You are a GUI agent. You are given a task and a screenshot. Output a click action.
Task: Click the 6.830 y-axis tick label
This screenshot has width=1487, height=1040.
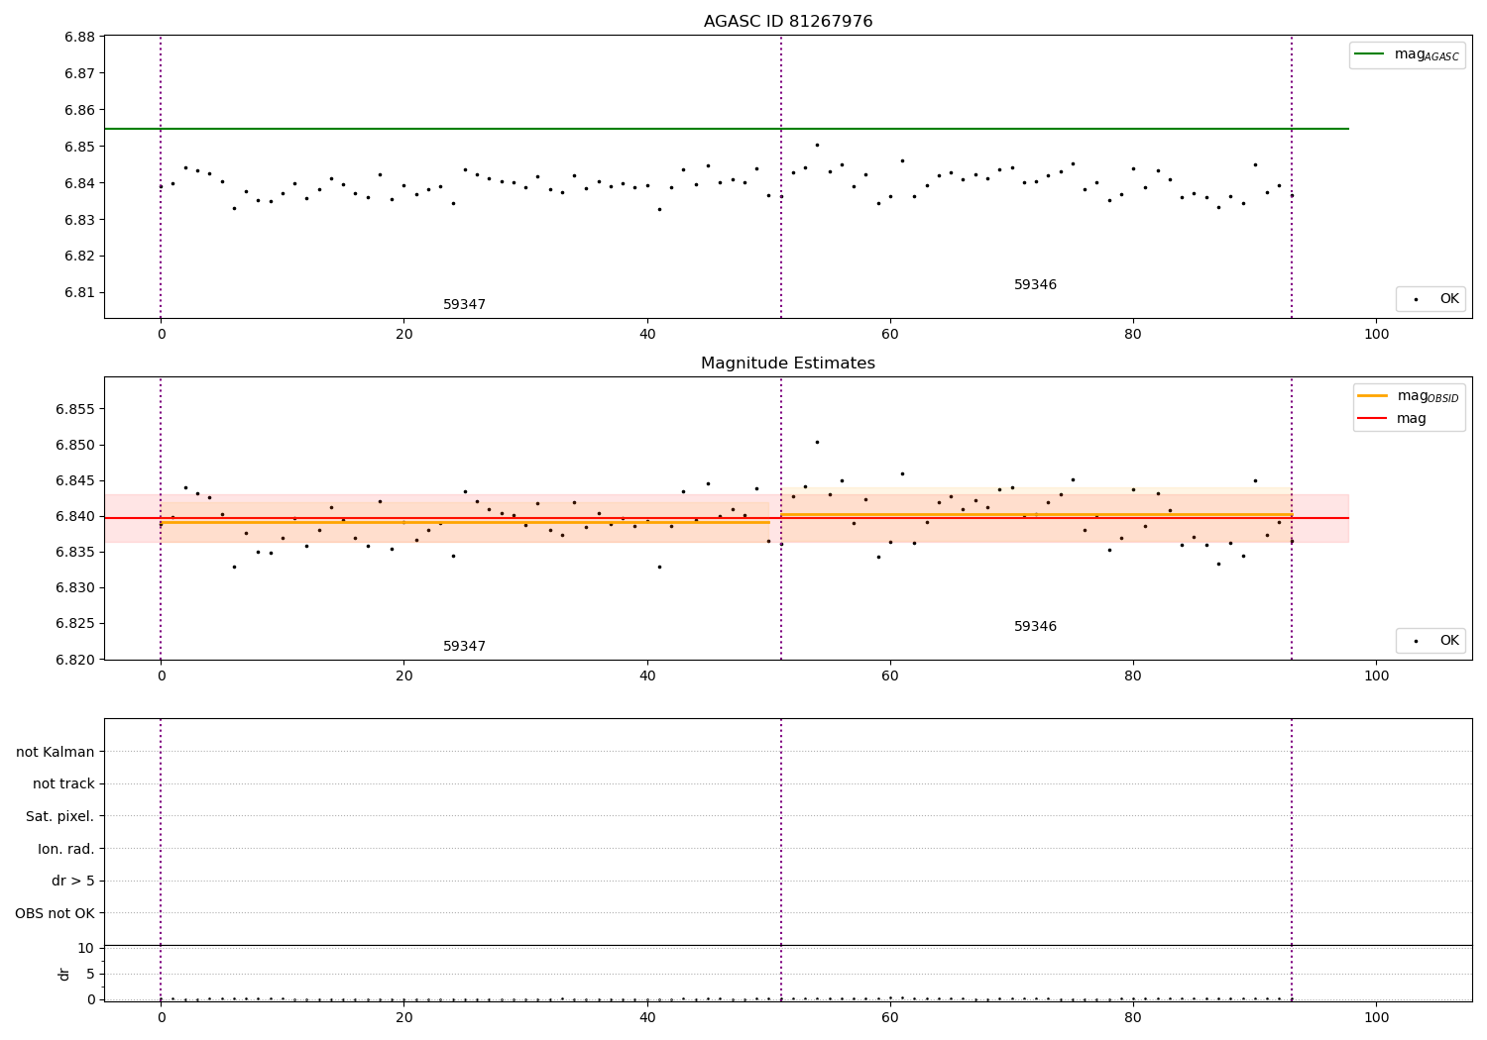tap(75, 587)
